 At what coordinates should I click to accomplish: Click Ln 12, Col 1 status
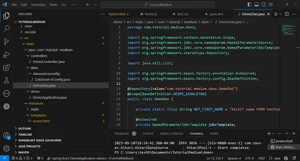point(215,158)
